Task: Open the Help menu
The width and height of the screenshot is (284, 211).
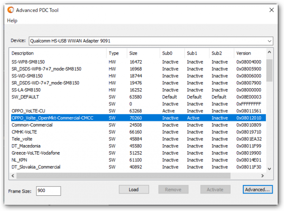Action: (12, 21)
